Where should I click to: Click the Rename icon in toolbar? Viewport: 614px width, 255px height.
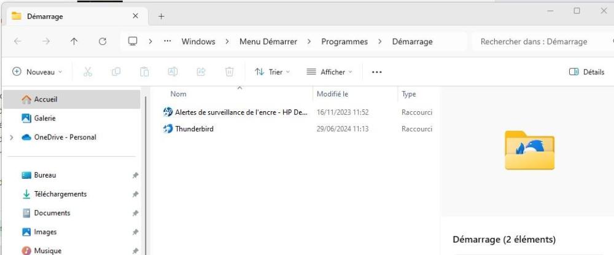(x=173, y=72)
